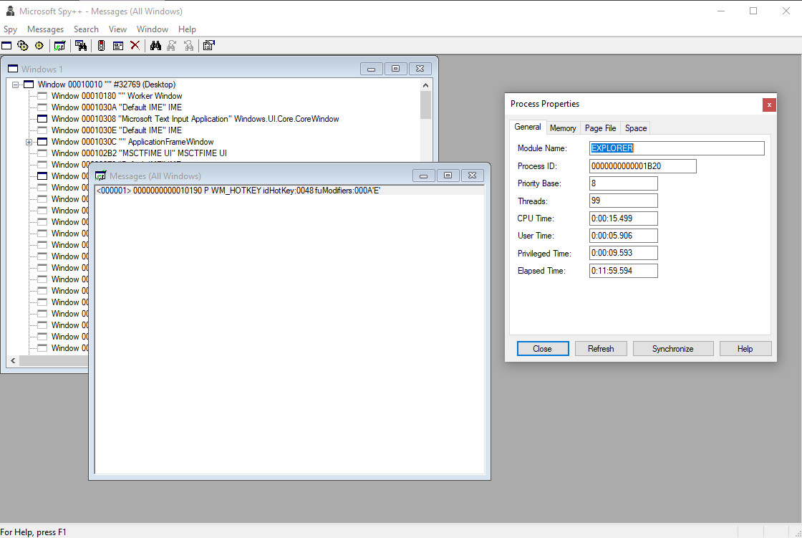802x538 pixels.
Task: Click the Elapsed Time field
Action: [624, 270]
